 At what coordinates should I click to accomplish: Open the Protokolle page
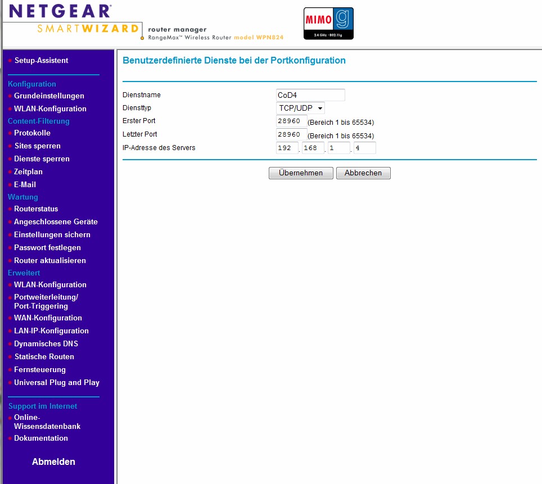click(x=32, y=133)
